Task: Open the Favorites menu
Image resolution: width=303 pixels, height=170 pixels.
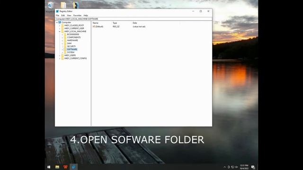Action: point(77,15)
